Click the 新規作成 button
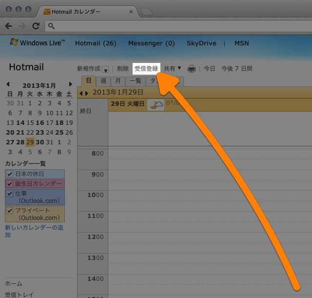312x298 pixels. pyautogui.click(x=89, y=68)
